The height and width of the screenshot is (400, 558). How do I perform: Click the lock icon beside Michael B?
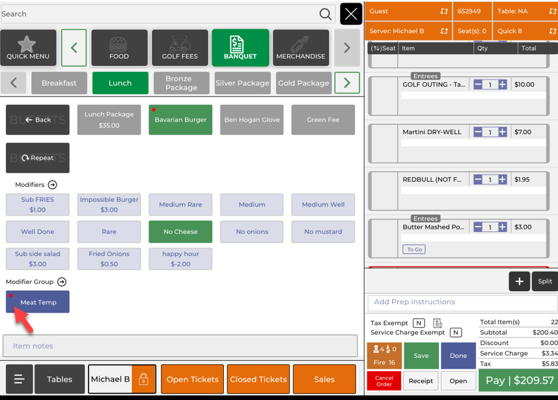[x=143, y=379]
